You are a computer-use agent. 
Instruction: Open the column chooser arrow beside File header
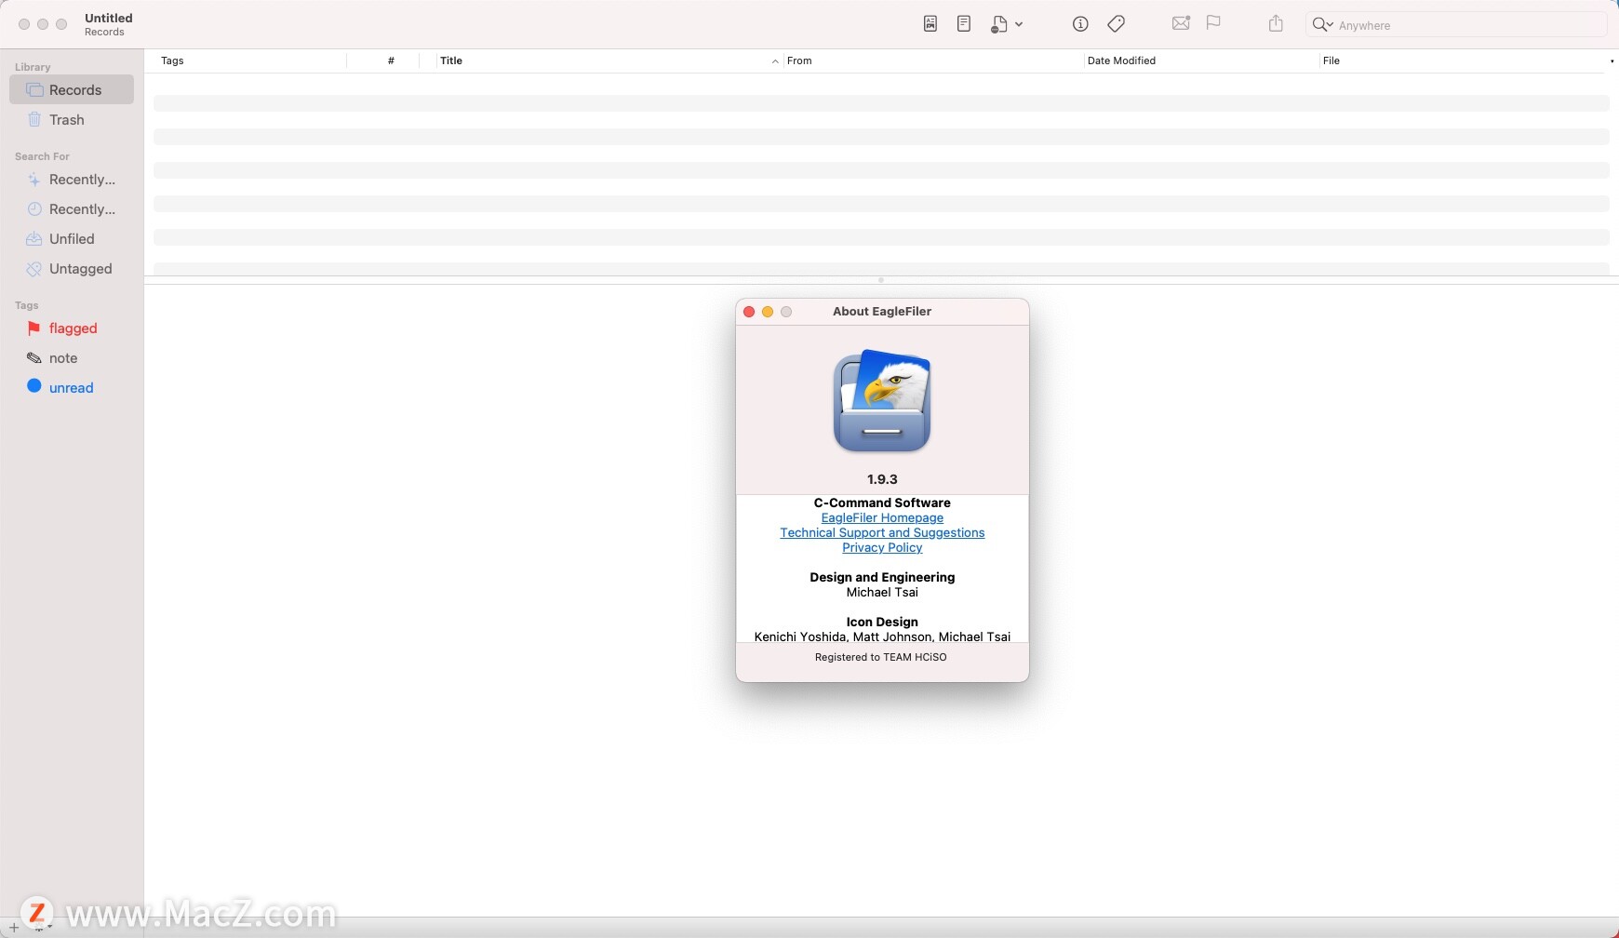(x=1612, y=61)
